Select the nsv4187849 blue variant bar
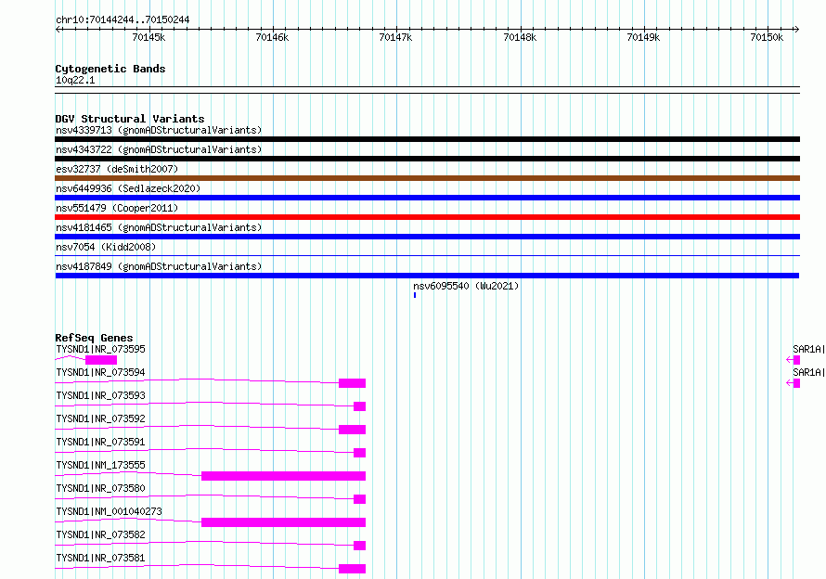The width and height of the screenshot is (826, 579). coord(427,276)
